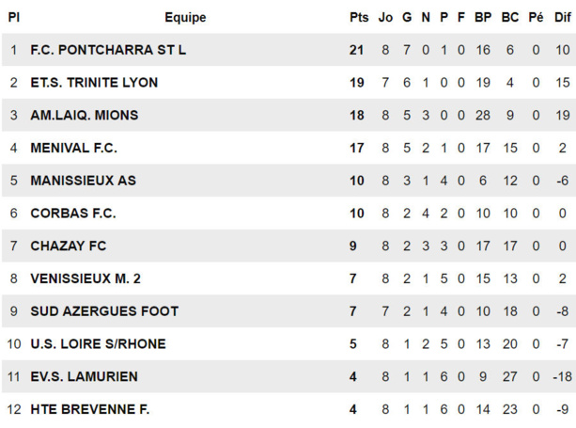Click the Jo matches played header
The image size is (576, 428).
[385, 17]
